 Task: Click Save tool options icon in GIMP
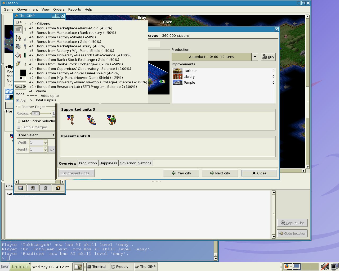pos(21,188)
